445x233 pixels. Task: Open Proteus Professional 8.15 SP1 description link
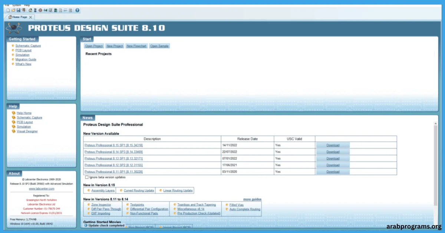pos(113,145)
